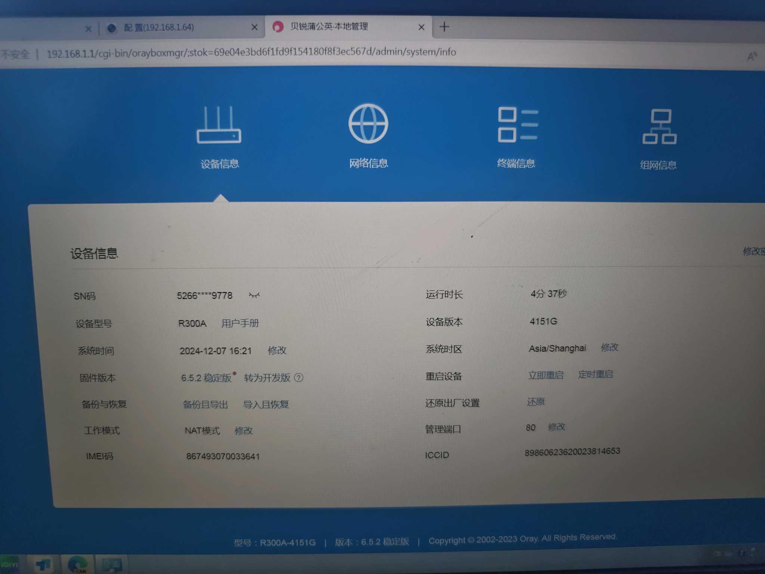Click 定时重启 scheduled reboot link
The height and width of the screenshot is (574, 765).
pos(595,374)
